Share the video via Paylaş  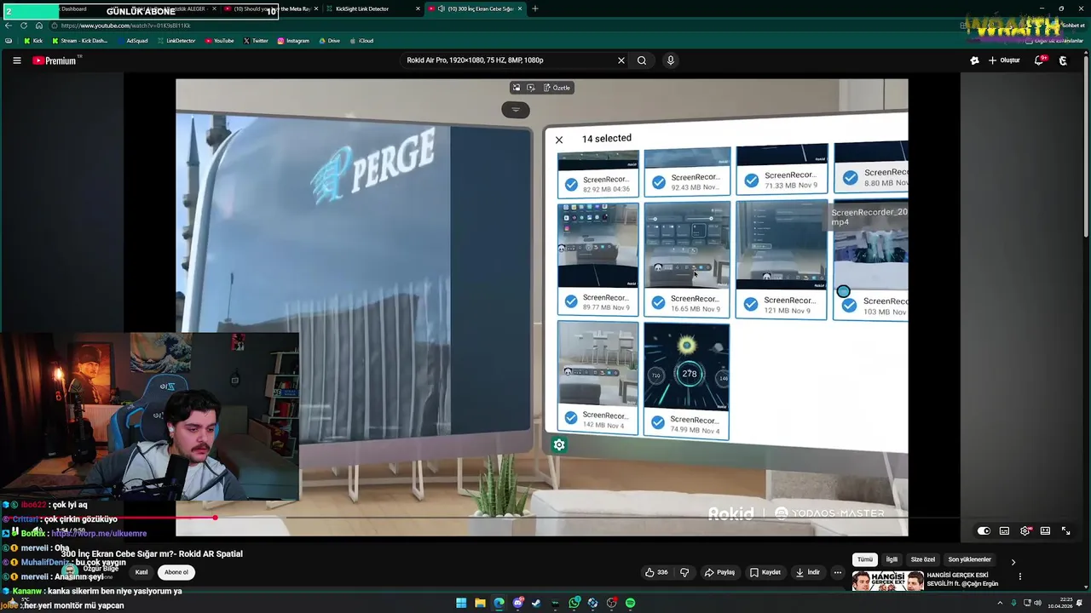(x=719, y=573)
